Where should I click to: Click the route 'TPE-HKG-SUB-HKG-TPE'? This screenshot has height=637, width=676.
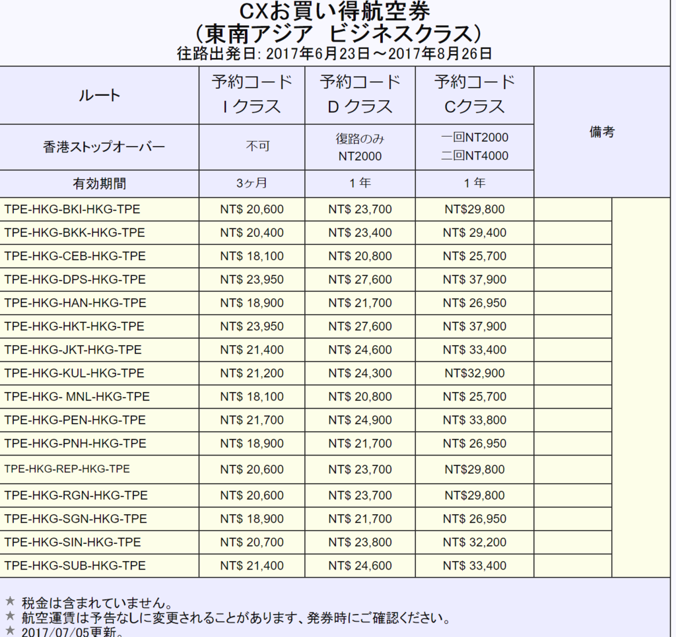click(x=75, y=566)
